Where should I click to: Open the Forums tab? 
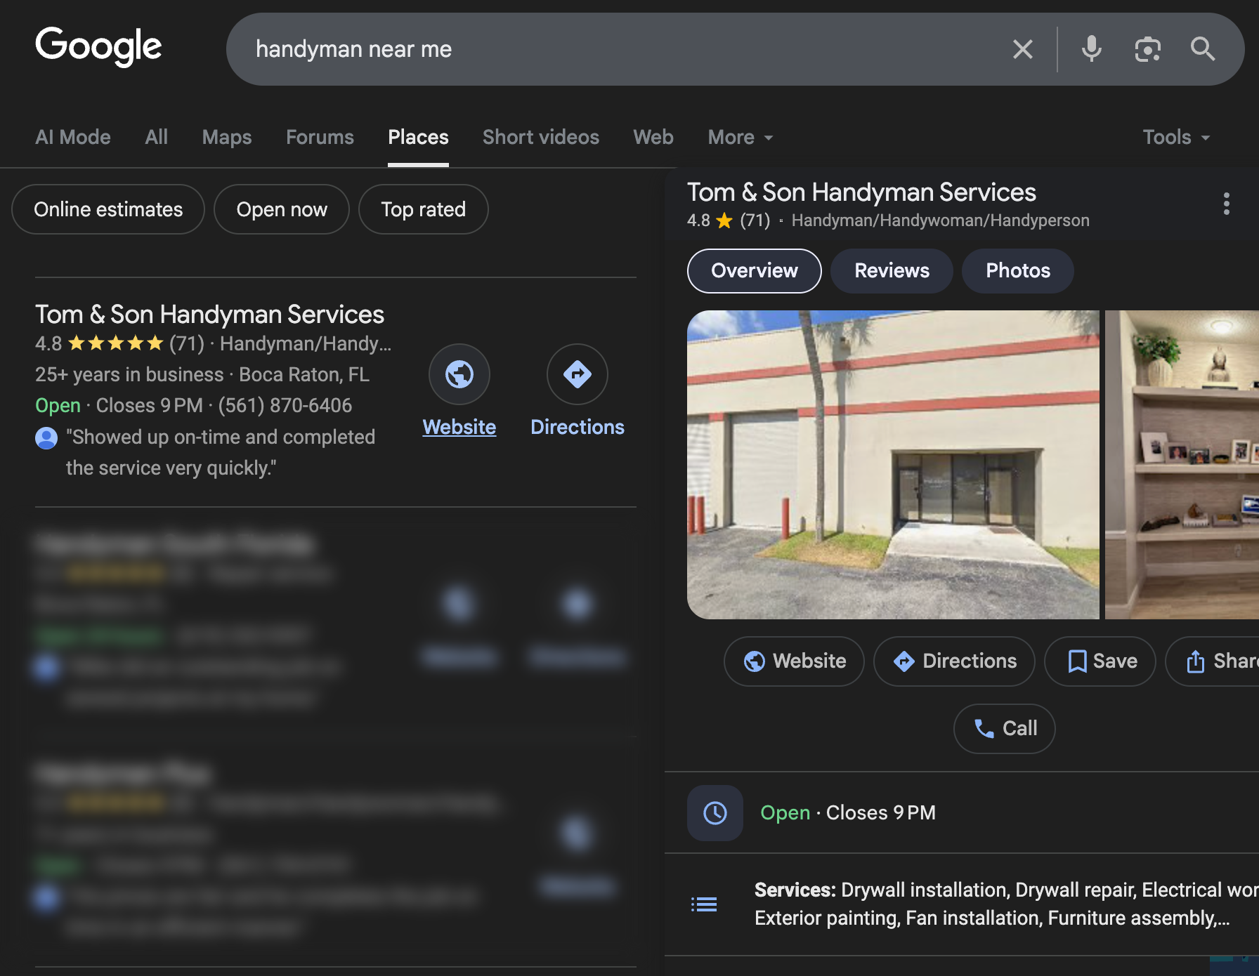[320, 137]
